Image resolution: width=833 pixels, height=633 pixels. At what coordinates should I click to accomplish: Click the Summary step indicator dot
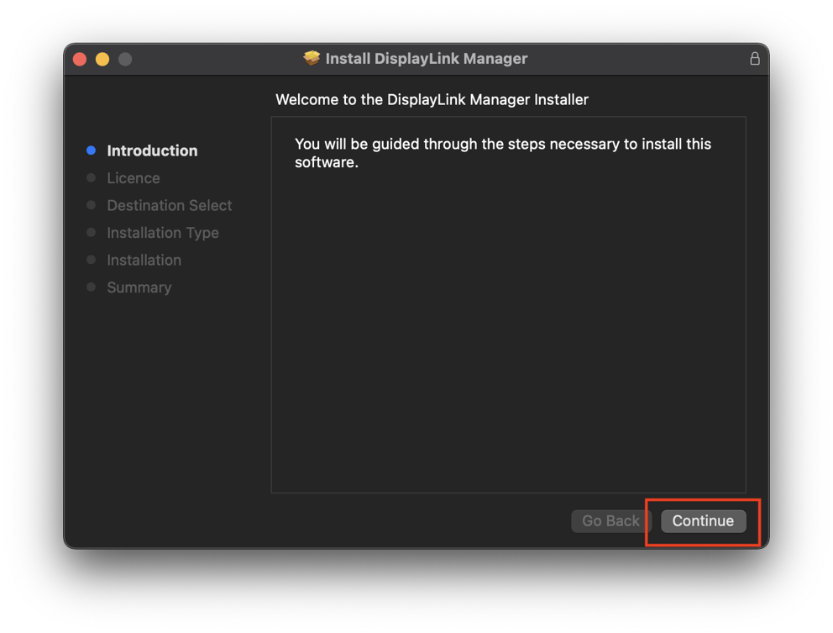(91, 287)
